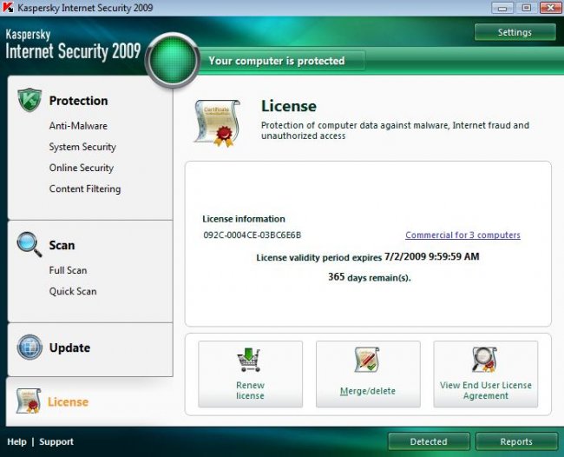
Task: Start a Full Scan
Action: pos(68,270)
